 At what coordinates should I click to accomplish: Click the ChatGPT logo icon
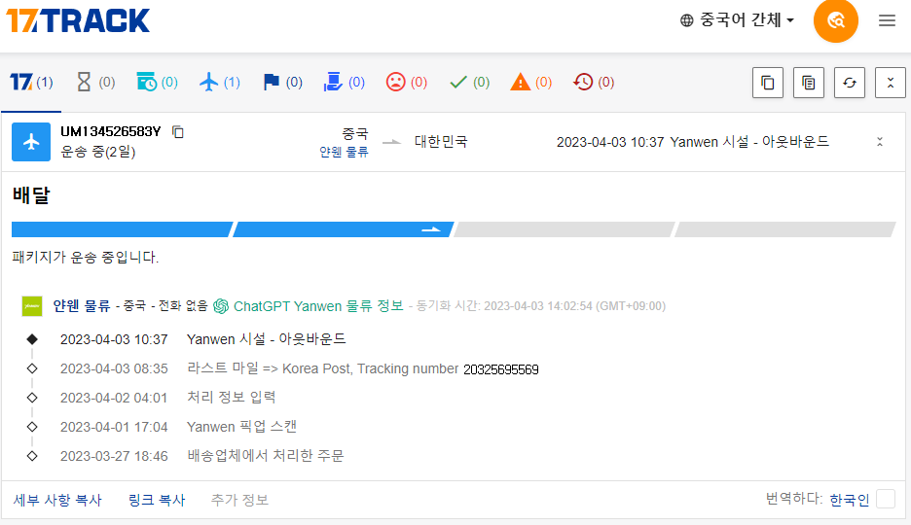click(221, 305)
